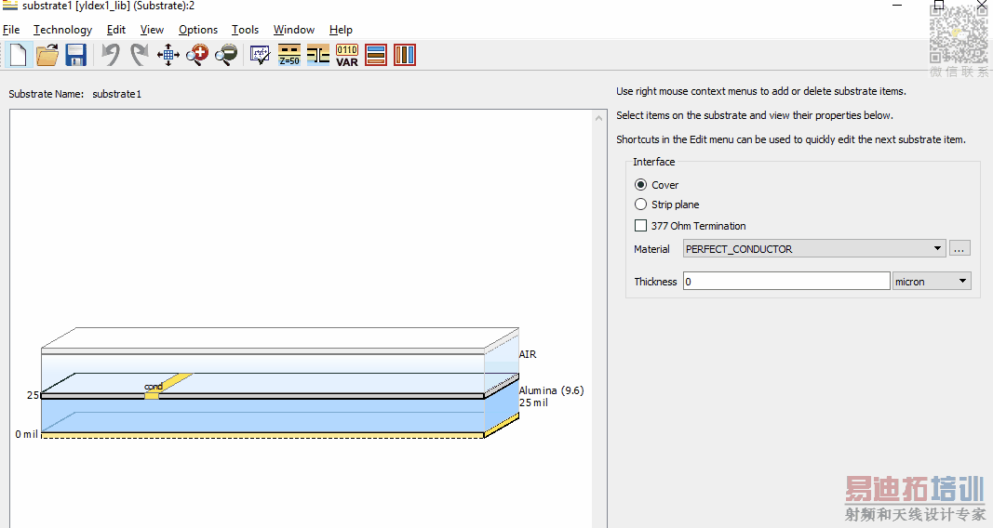Zoom in with the plus magnifier
This screenshot has height=528, width=993.
click(197, 55)
